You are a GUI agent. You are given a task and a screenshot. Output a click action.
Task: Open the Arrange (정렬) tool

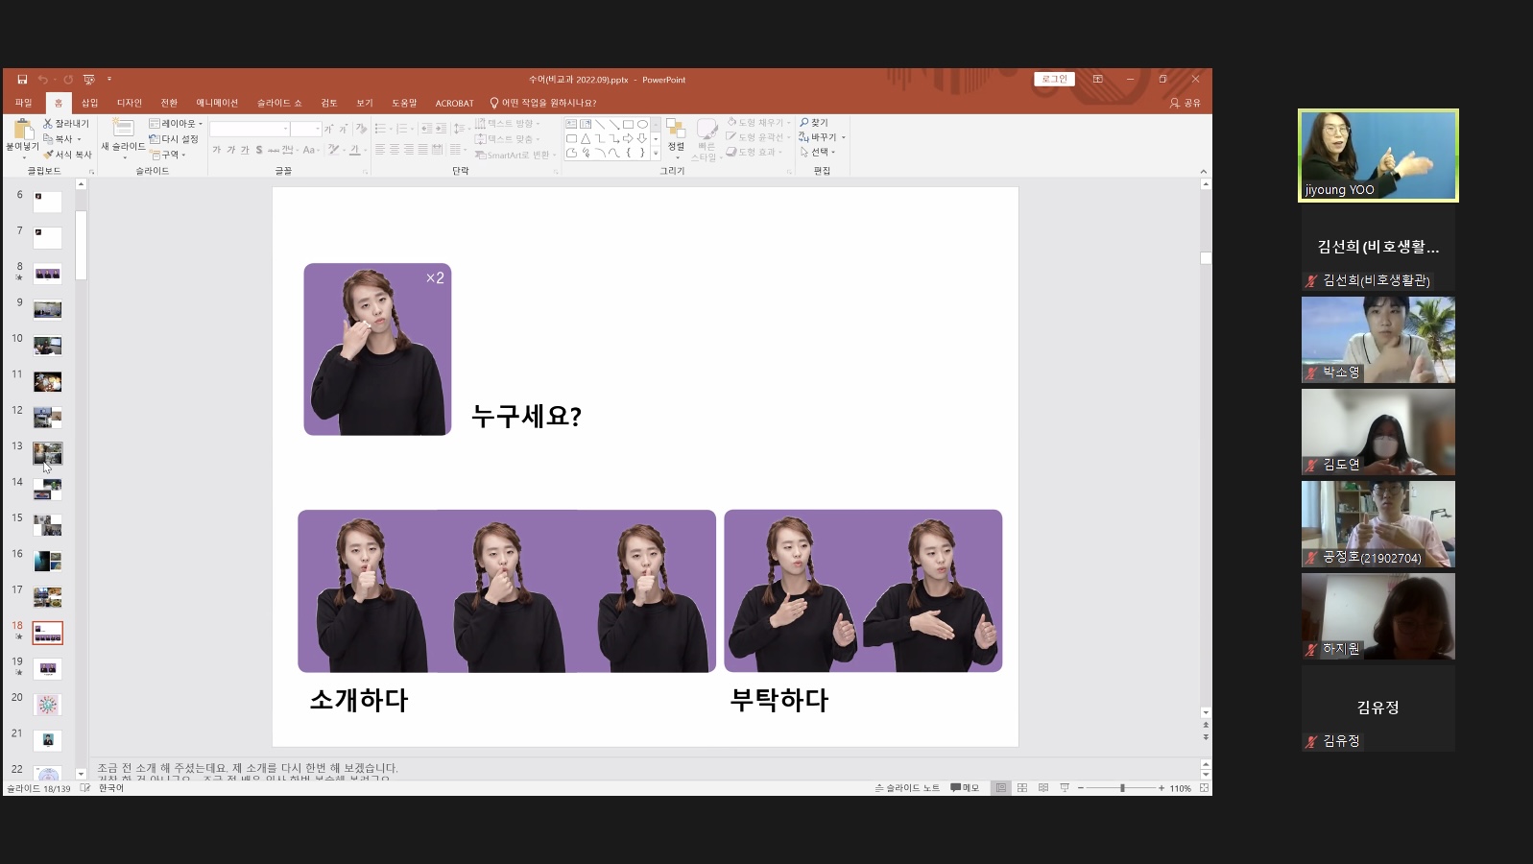(x=676, y=131)
